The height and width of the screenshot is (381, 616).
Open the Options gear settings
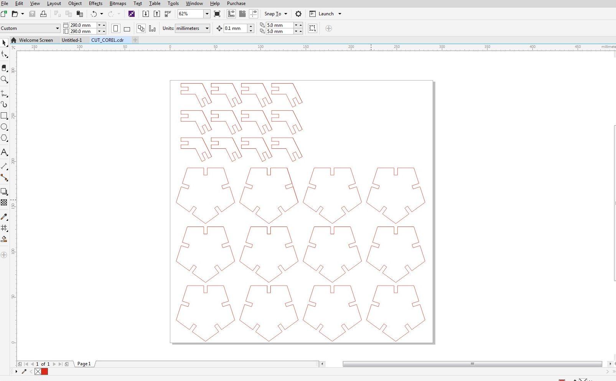click(x=298, y=14)
